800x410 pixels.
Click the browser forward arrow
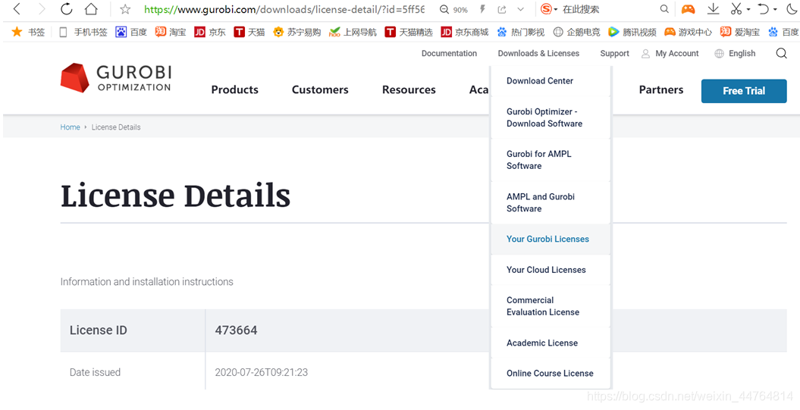pyautogui.click(x=42, y=8)
